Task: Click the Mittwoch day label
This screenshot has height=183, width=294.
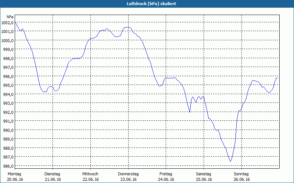Action: [x=90, y=174]
